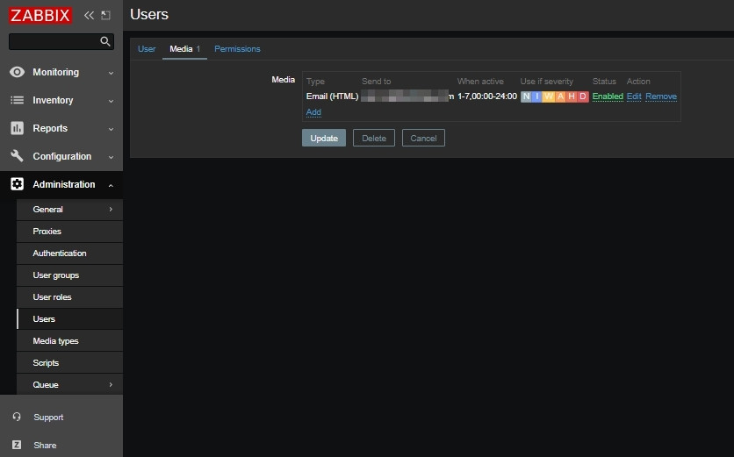The height and width of the screenshot is (457, 734).
Task: Click the A severity swatch
Action: 560,96
